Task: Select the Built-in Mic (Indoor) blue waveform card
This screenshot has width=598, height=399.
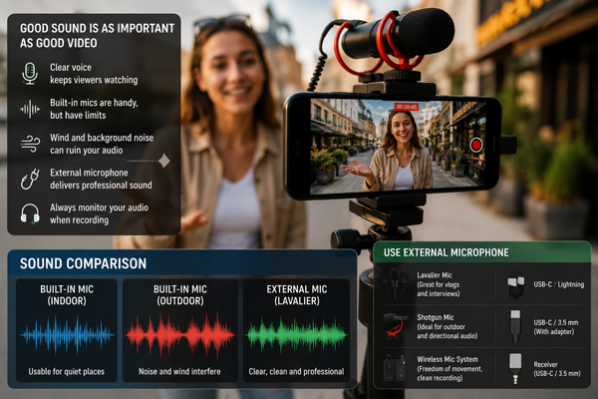Action: click(67, 330)
